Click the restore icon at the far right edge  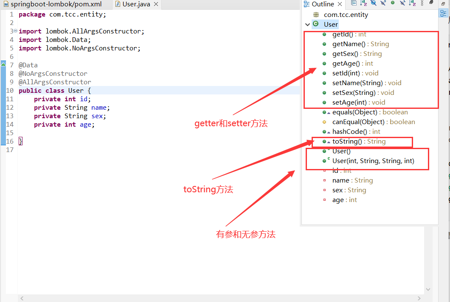tap(443, 3)
